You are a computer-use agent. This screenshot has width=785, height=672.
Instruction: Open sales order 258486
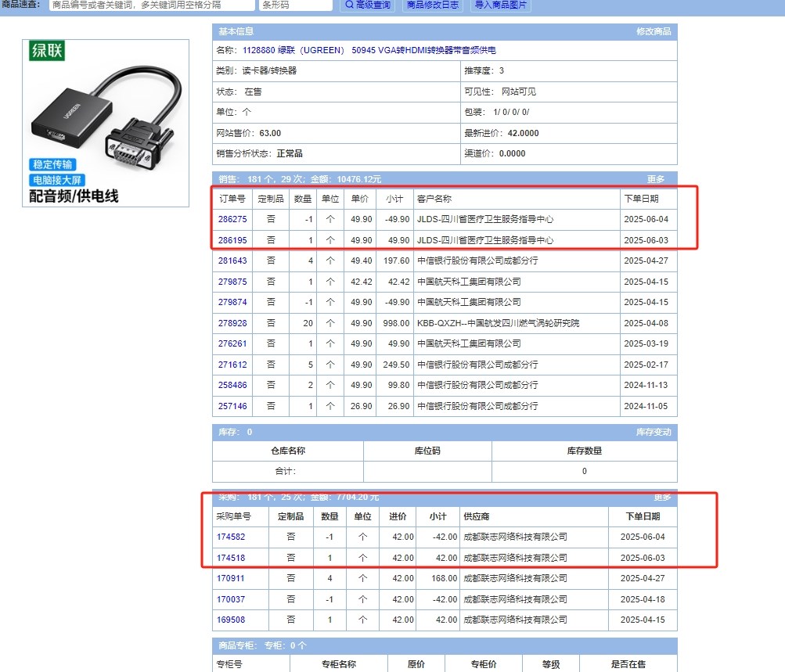(x=232, y=386)
